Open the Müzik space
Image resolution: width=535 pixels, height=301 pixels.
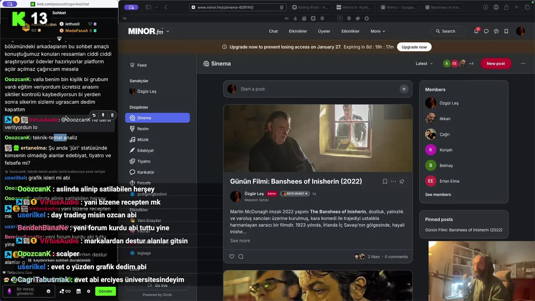157,140
